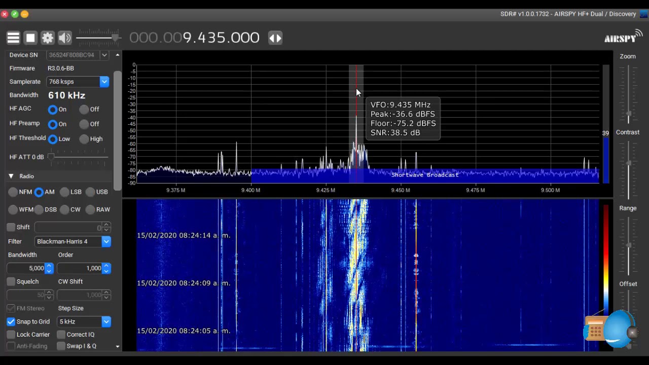Screen dimensions: 649x365
Task: Expand the Step Size 5 kHz dropdown
Action: pos(106,321)
